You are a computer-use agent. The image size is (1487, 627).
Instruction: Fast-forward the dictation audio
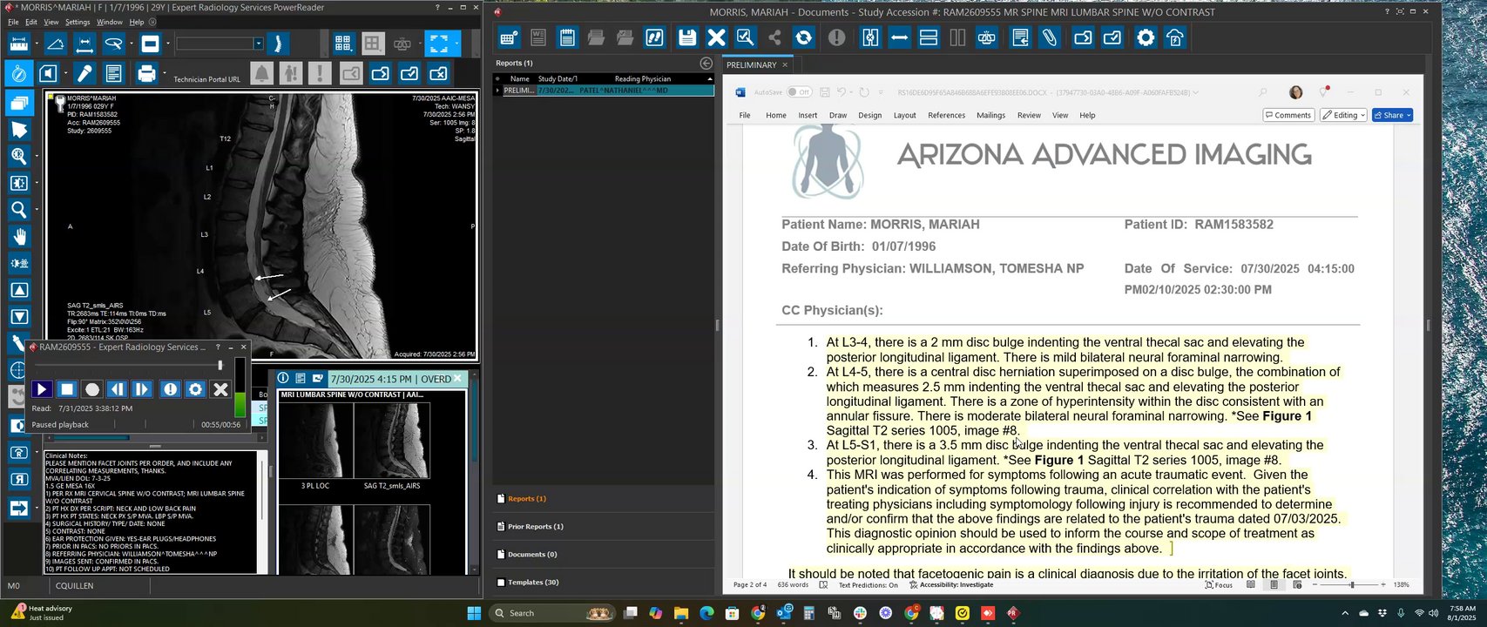pos(143,389)
